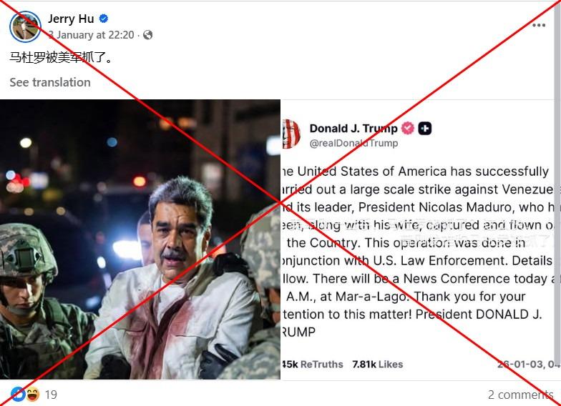
Task: Open Jerry Hu's profile picture
Action: (25, 26)
